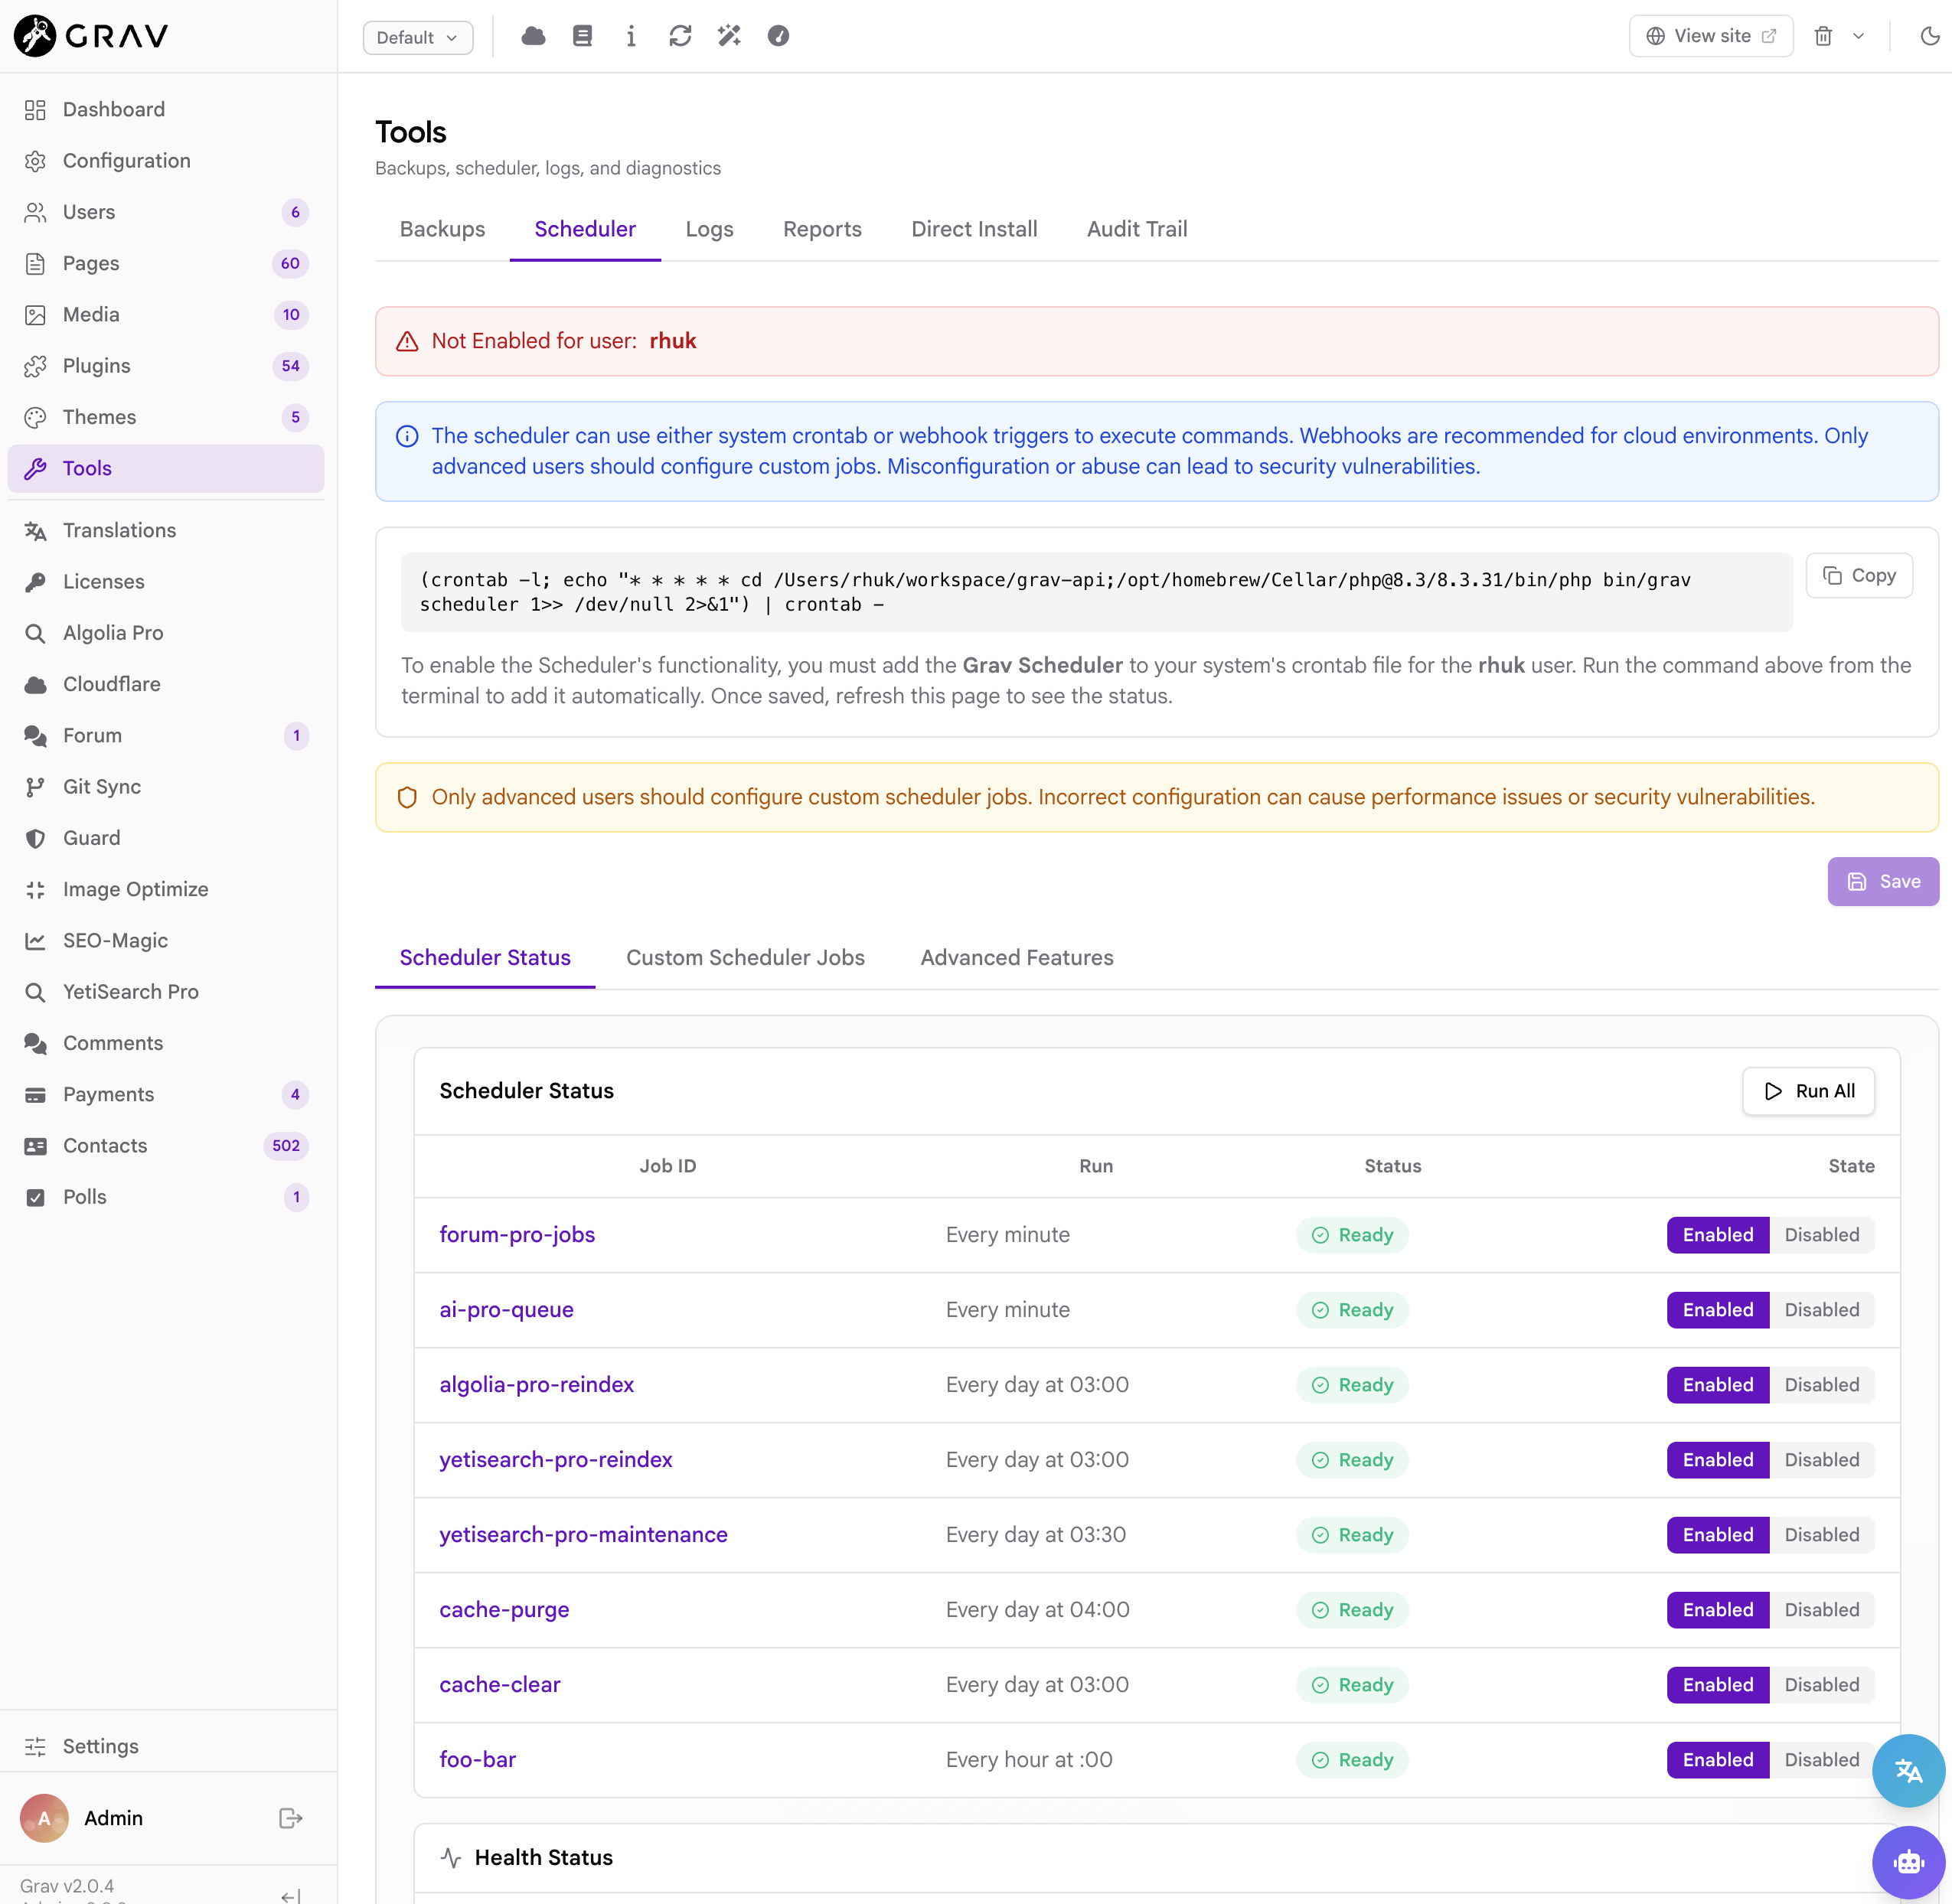Set cache-purge state to Disabled
Screen dimensions: 1952x1904
tap(1822, 1610)
